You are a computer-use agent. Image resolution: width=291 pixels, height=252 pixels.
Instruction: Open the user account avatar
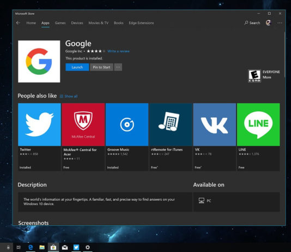pos(268,23)
